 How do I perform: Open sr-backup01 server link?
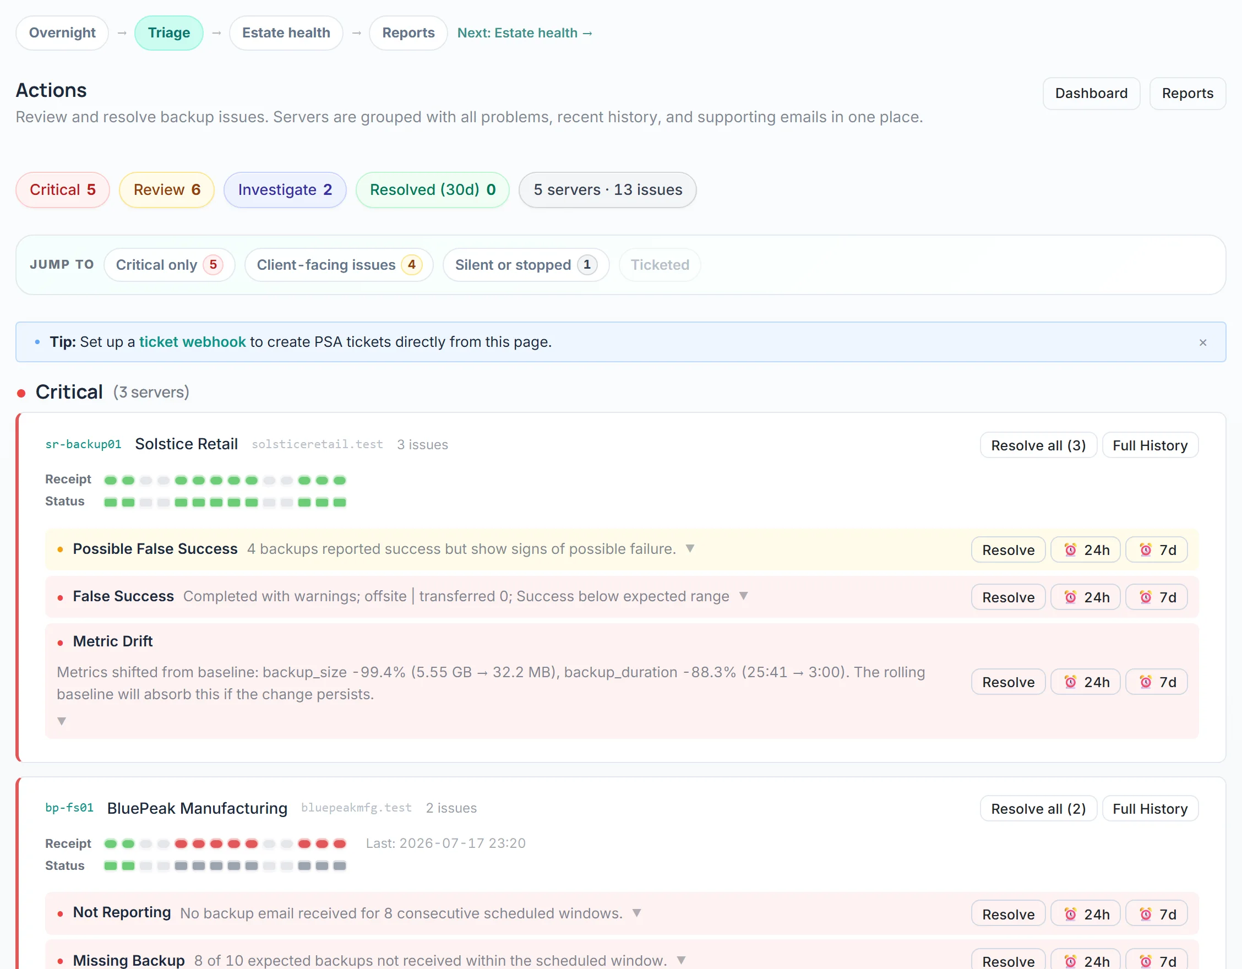[83, 444]
